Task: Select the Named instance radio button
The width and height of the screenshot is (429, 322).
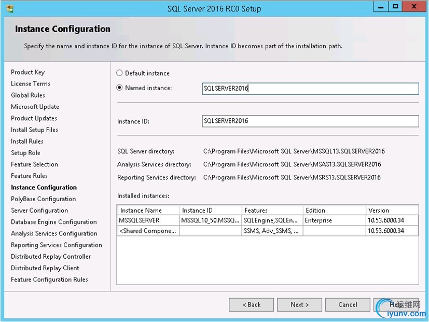Action: [120, 88]
